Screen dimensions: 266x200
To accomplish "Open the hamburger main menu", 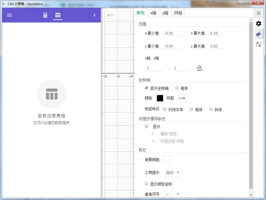I will click(9, 16).
